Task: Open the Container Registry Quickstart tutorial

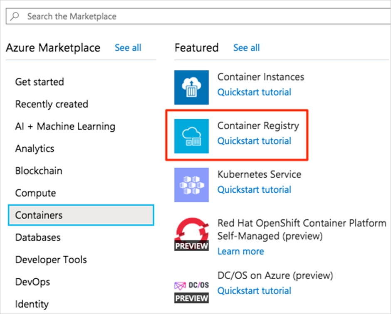Action: 254,141
